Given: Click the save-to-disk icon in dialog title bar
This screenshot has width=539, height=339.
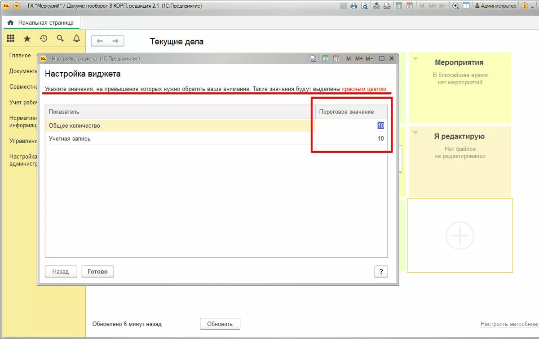Looking at the screenshot, I should click(x=314, y=59).
